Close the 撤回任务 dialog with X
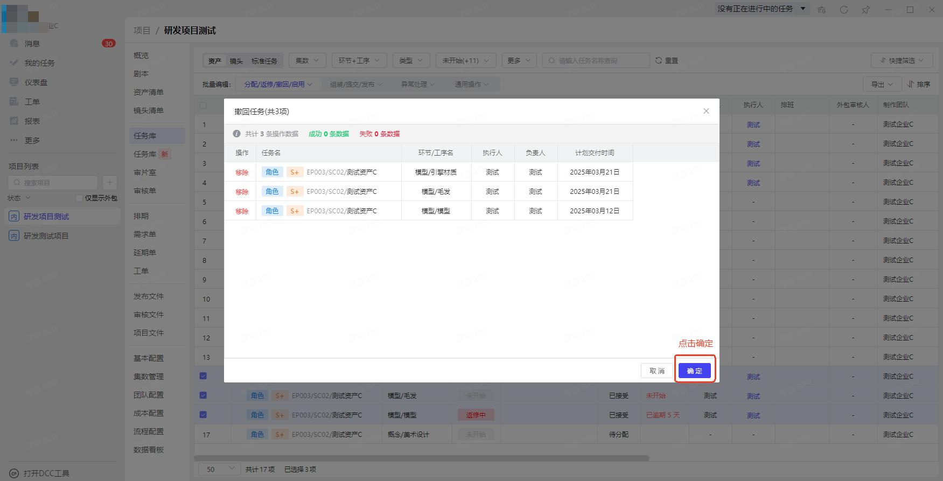Viewport: 943px width, 481px height. 706,111
